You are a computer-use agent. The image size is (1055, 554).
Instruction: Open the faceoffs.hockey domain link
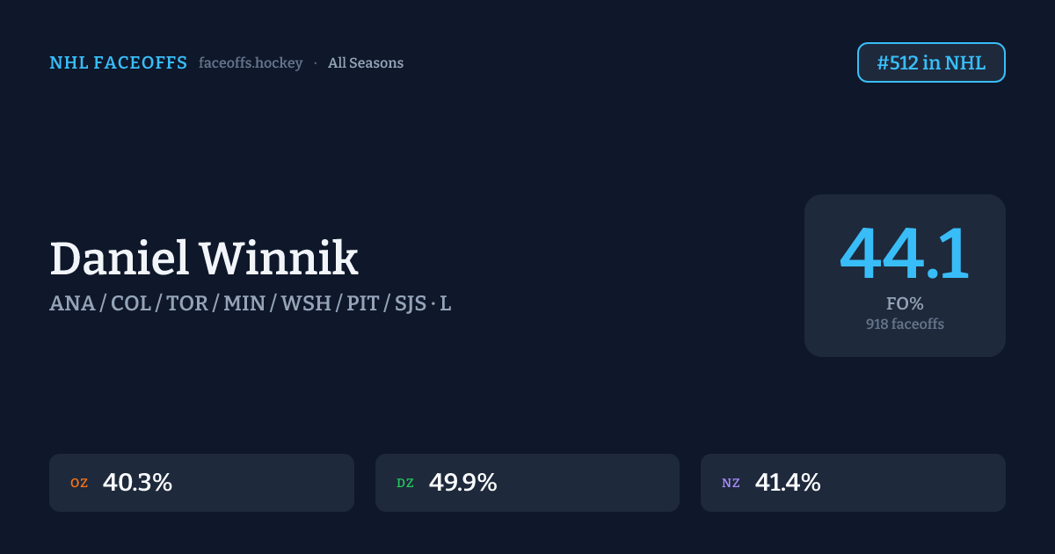click(251, 63)
